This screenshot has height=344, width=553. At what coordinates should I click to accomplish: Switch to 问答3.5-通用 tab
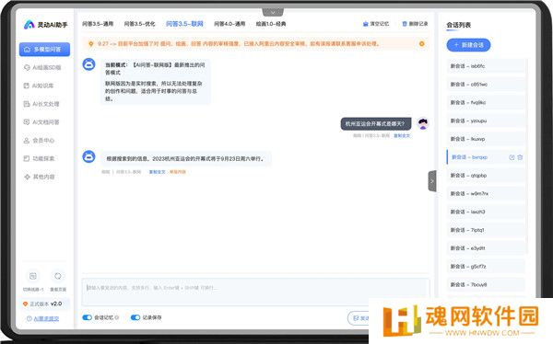pos(98,24)
